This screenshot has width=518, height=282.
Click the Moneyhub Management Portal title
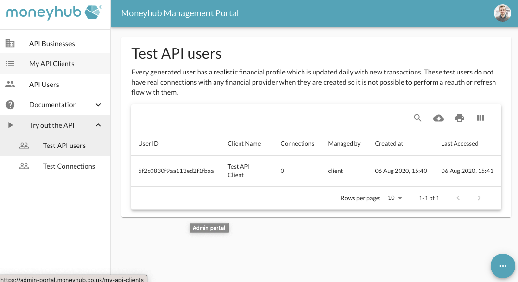[180, 13]
